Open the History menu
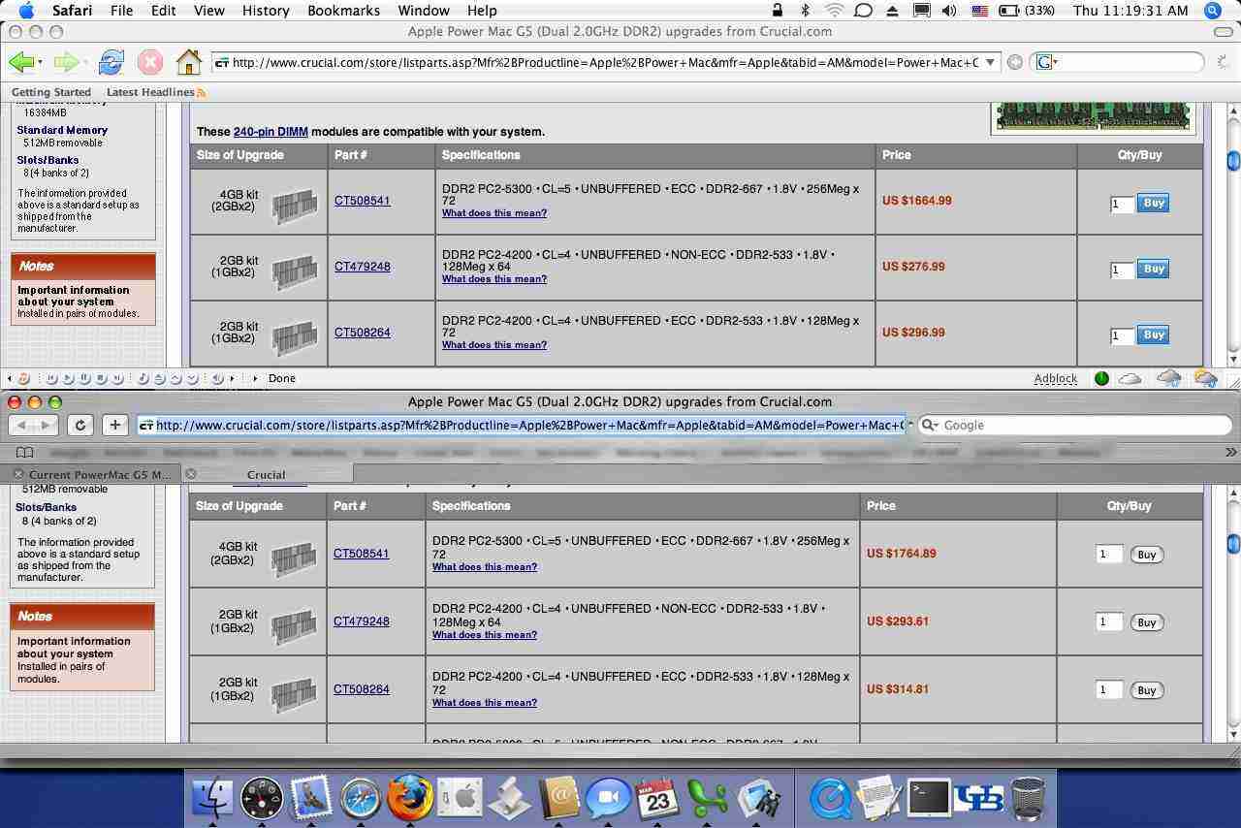Viewport: 1241px width, 828px height. 266,11
